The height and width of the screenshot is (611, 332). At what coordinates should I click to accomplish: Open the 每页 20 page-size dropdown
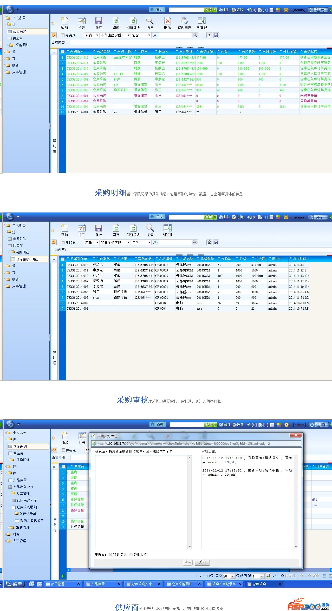coord(229,576)
